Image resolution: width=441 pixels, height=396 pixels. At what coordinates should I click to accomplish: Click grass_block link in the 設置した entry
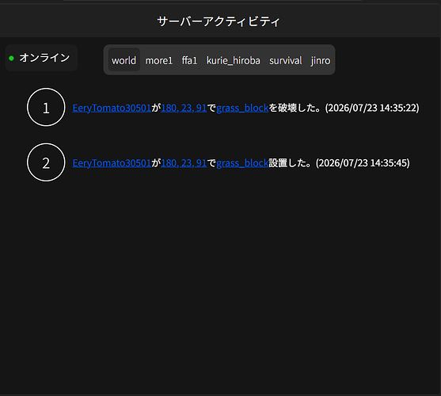tap(242, 163)
